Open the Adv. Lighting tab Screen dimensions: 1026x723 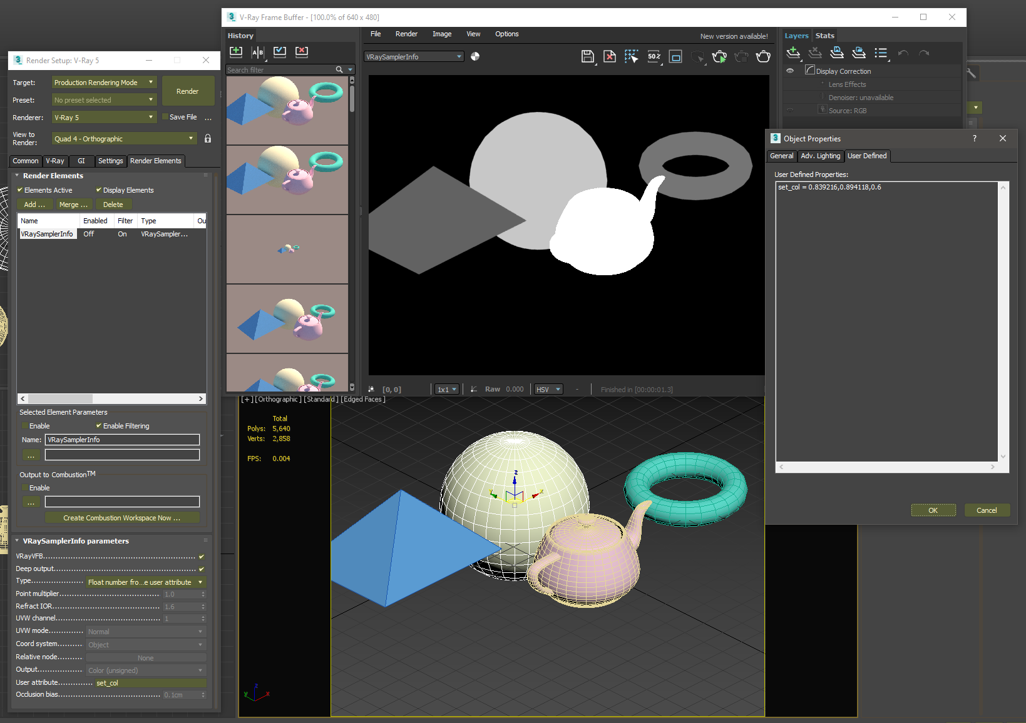(821, 156)
